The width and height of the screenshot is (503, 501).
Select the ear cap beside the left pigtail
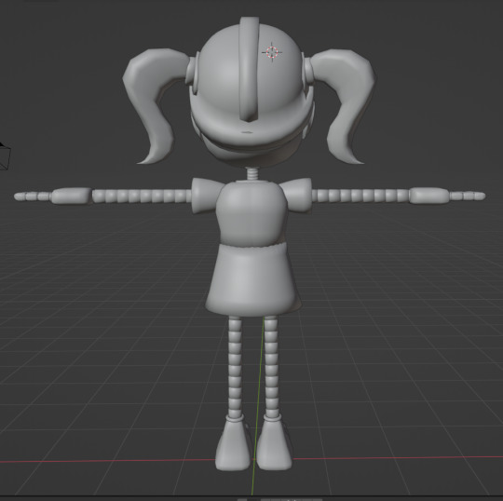point(194,74)
